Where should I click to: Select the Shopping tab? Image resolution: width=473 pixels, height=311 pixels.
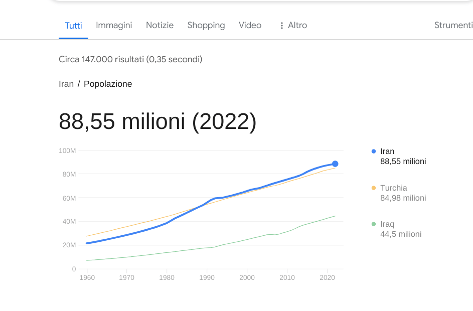[206, 25]
